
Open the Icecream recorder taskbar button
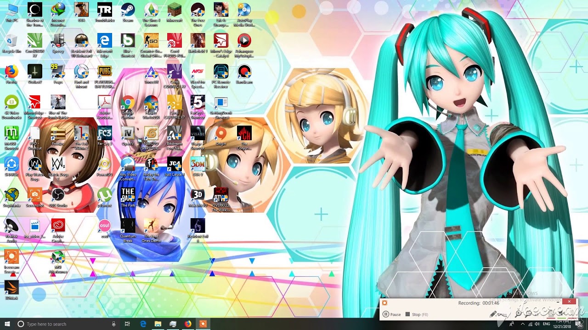[203, 324]
